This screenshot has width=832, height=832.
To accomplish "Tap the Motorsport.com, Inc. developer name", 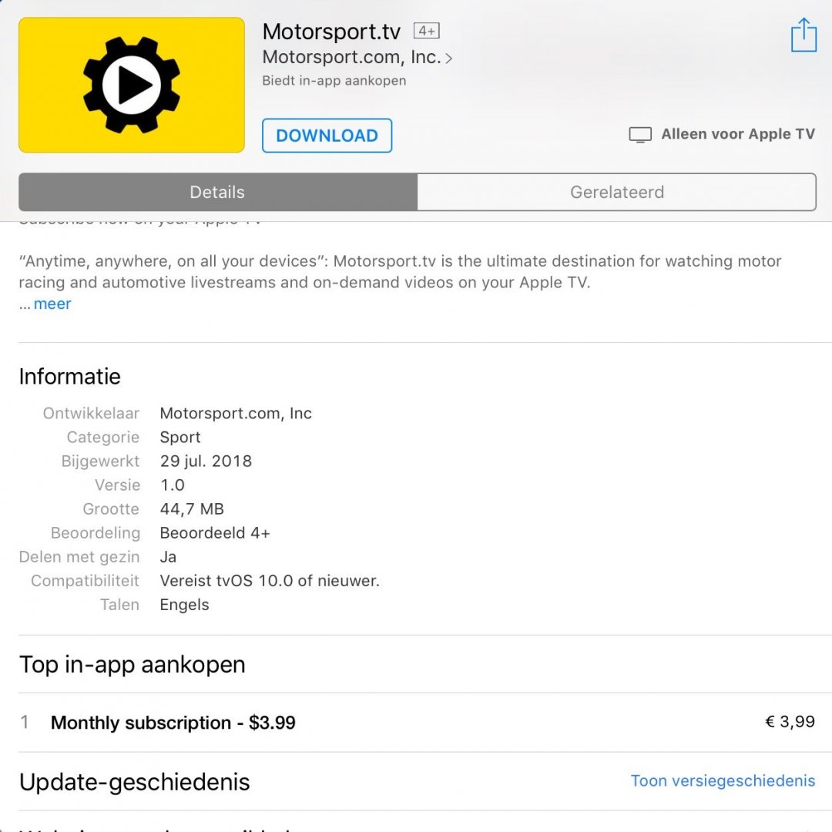I will pyautogui.click(x=352, y=57).
